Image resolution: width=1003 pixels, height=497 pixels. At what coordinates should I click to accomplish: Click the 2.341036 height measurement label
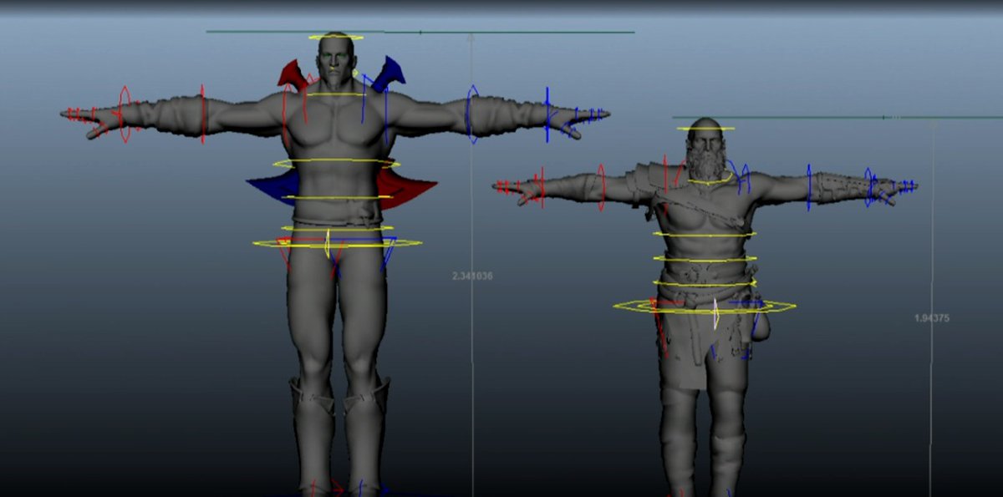tap(472, 276)
